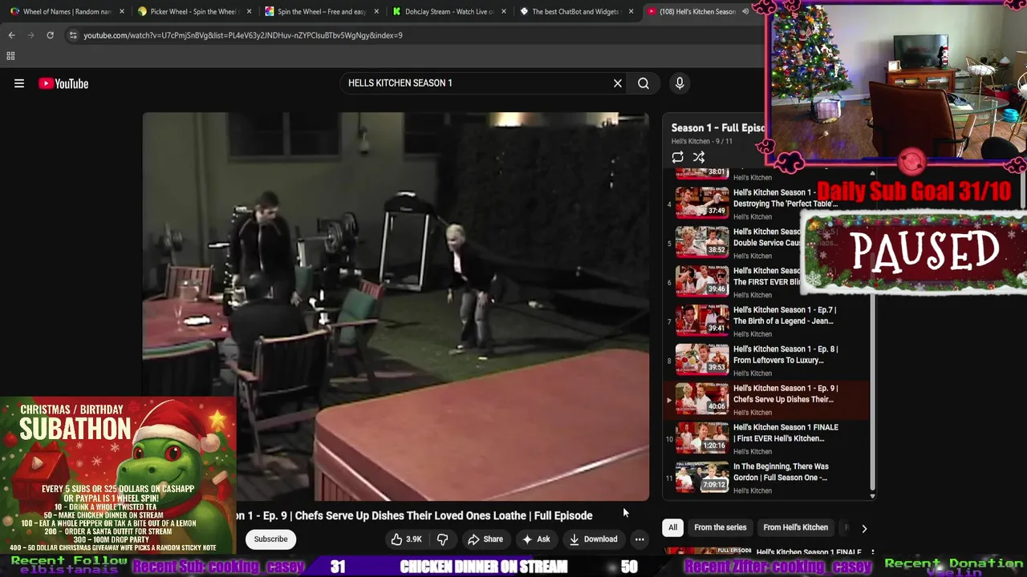
Task: Click the main video player
Action: pos(396,307)
